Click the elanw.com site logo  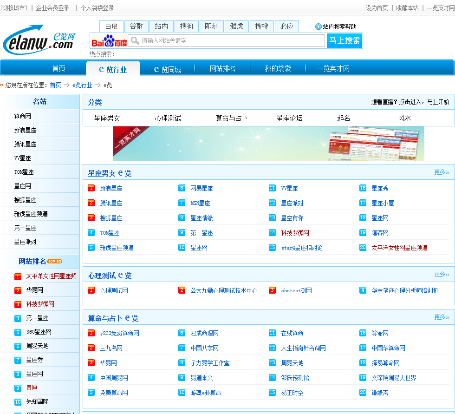click(x=39, y=40)
